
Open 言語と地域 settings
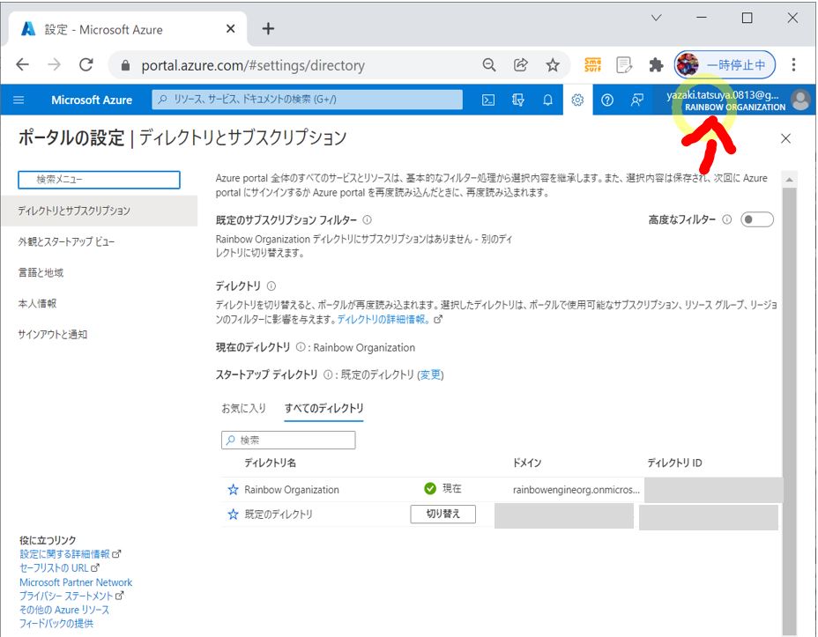coord(41,272)
